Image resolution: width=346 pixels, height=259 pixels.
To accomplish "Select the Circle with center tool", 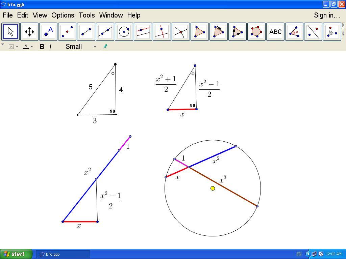I will [x=124, y=32].
